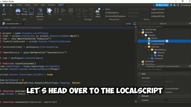Click inside Filter Properties search field
The height and width of the screenshot is (107, 191).
tap(164, 70)
